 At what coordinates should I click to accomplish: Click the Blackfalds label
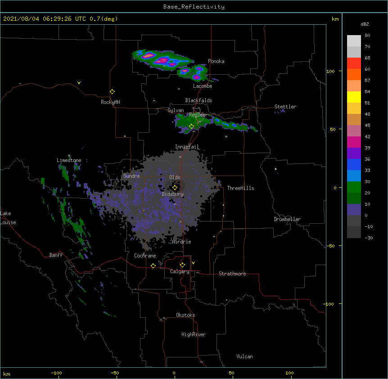tap(199, 100)
